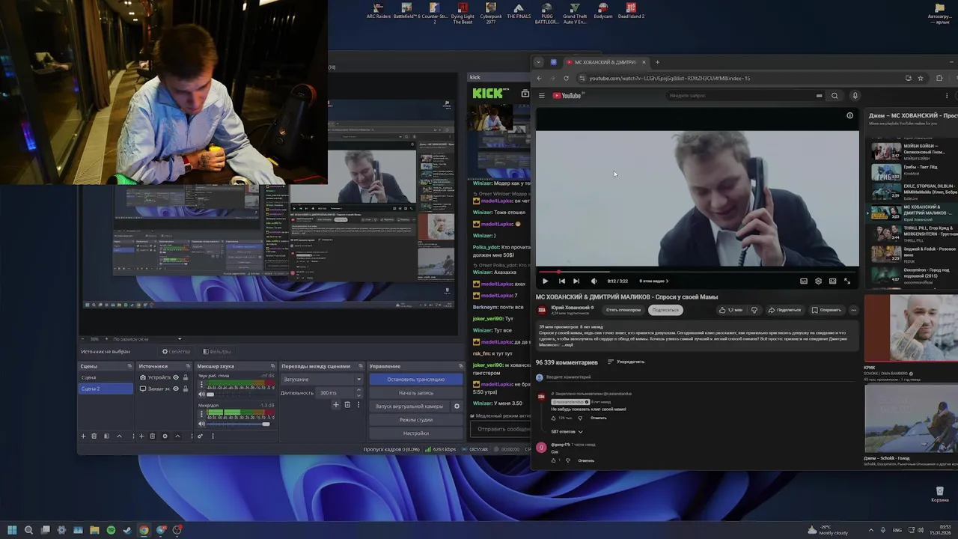The height and width of the screenshot is (539, 958).
Task: Click the Поделиться share button
Action: 784,310
